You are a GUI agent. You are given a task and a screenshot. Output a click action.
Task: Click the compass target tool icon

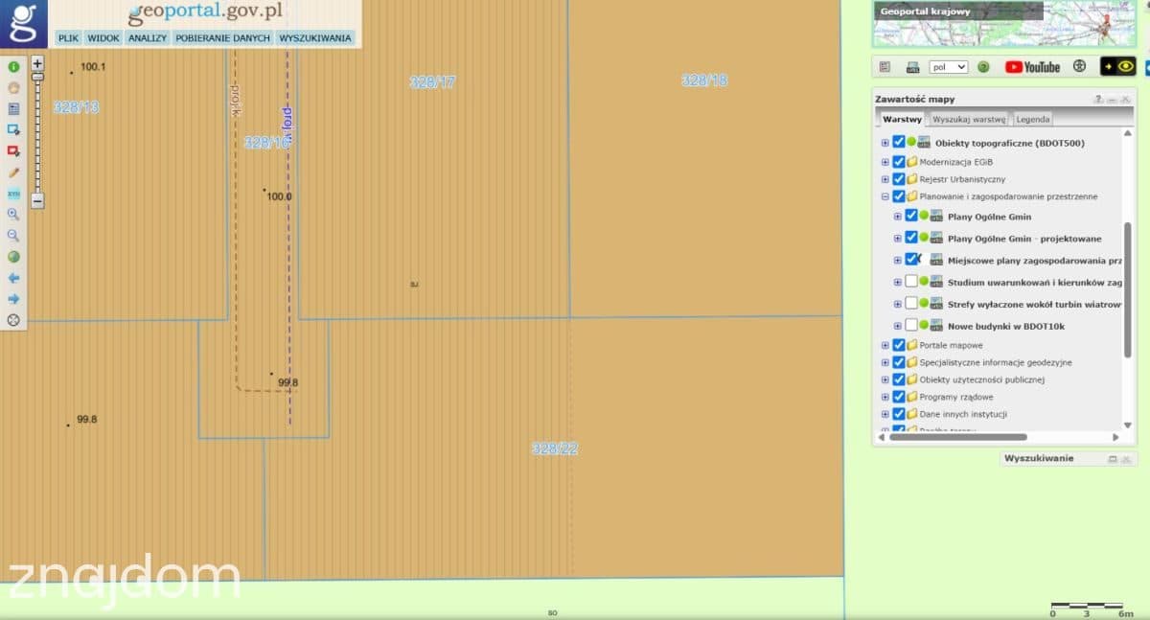click(x=13, y=320)
